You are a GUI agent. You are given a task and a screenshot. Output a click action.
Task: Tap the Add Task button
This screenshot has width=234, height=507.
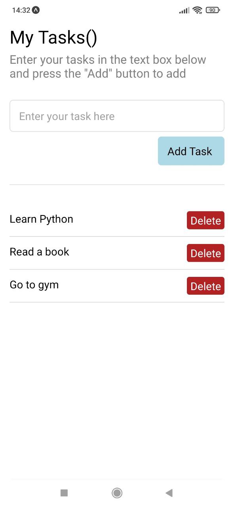pos(191,151)
